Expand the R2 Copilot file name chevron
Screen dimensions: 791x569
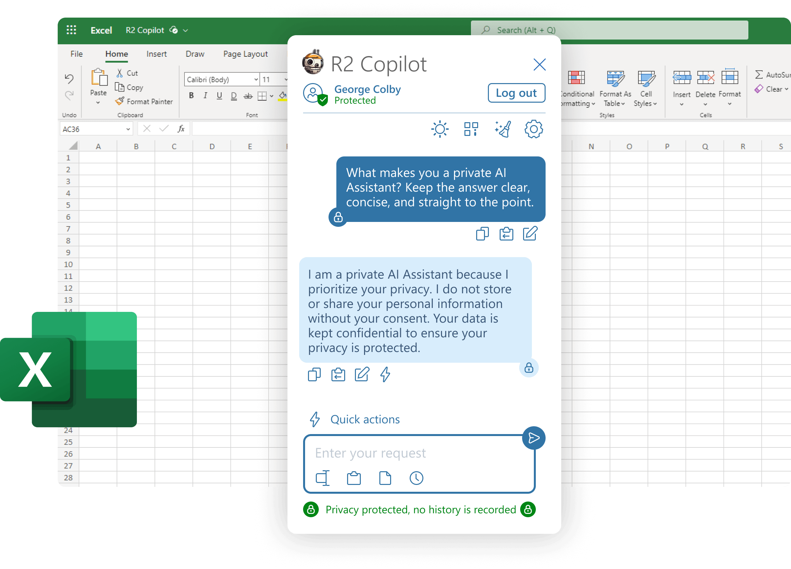[185, 31]
